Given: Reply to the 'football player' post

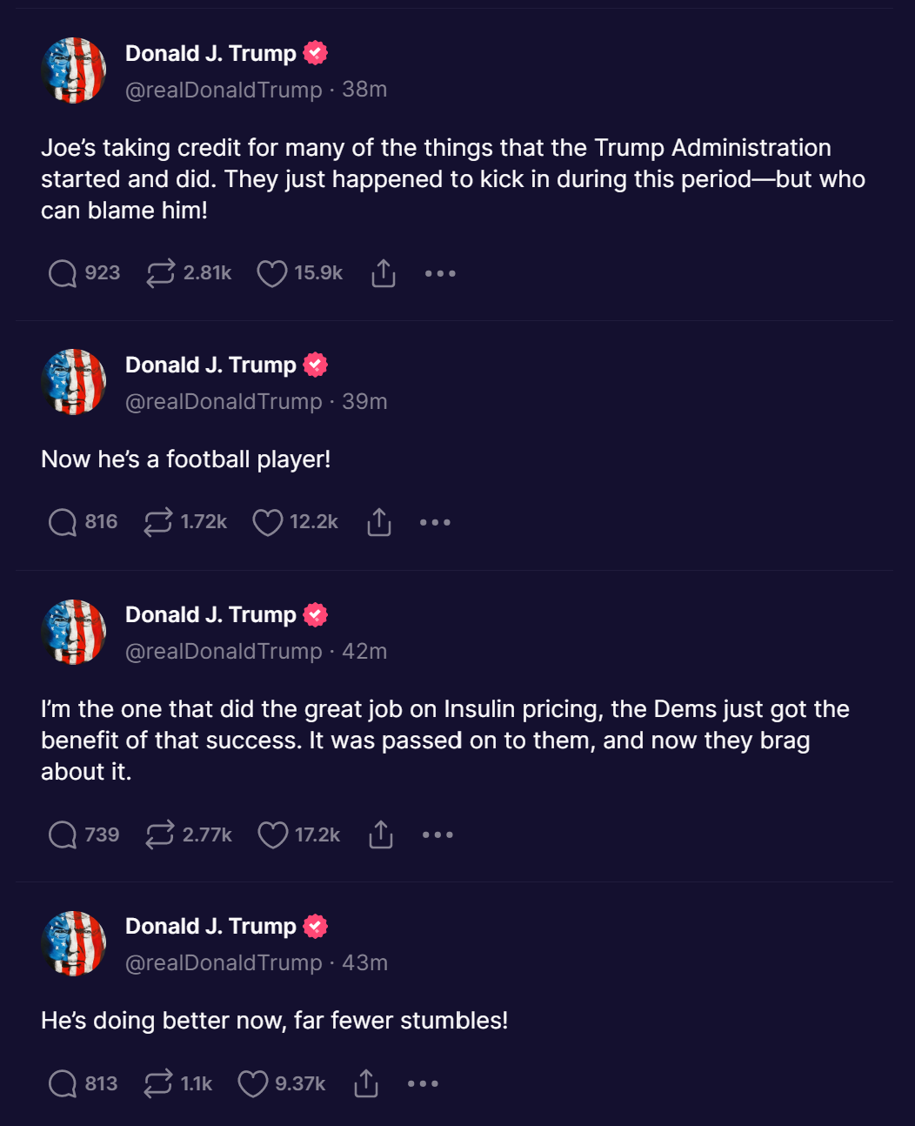Looking at the screenshot, I should click(x=63, y=522).
